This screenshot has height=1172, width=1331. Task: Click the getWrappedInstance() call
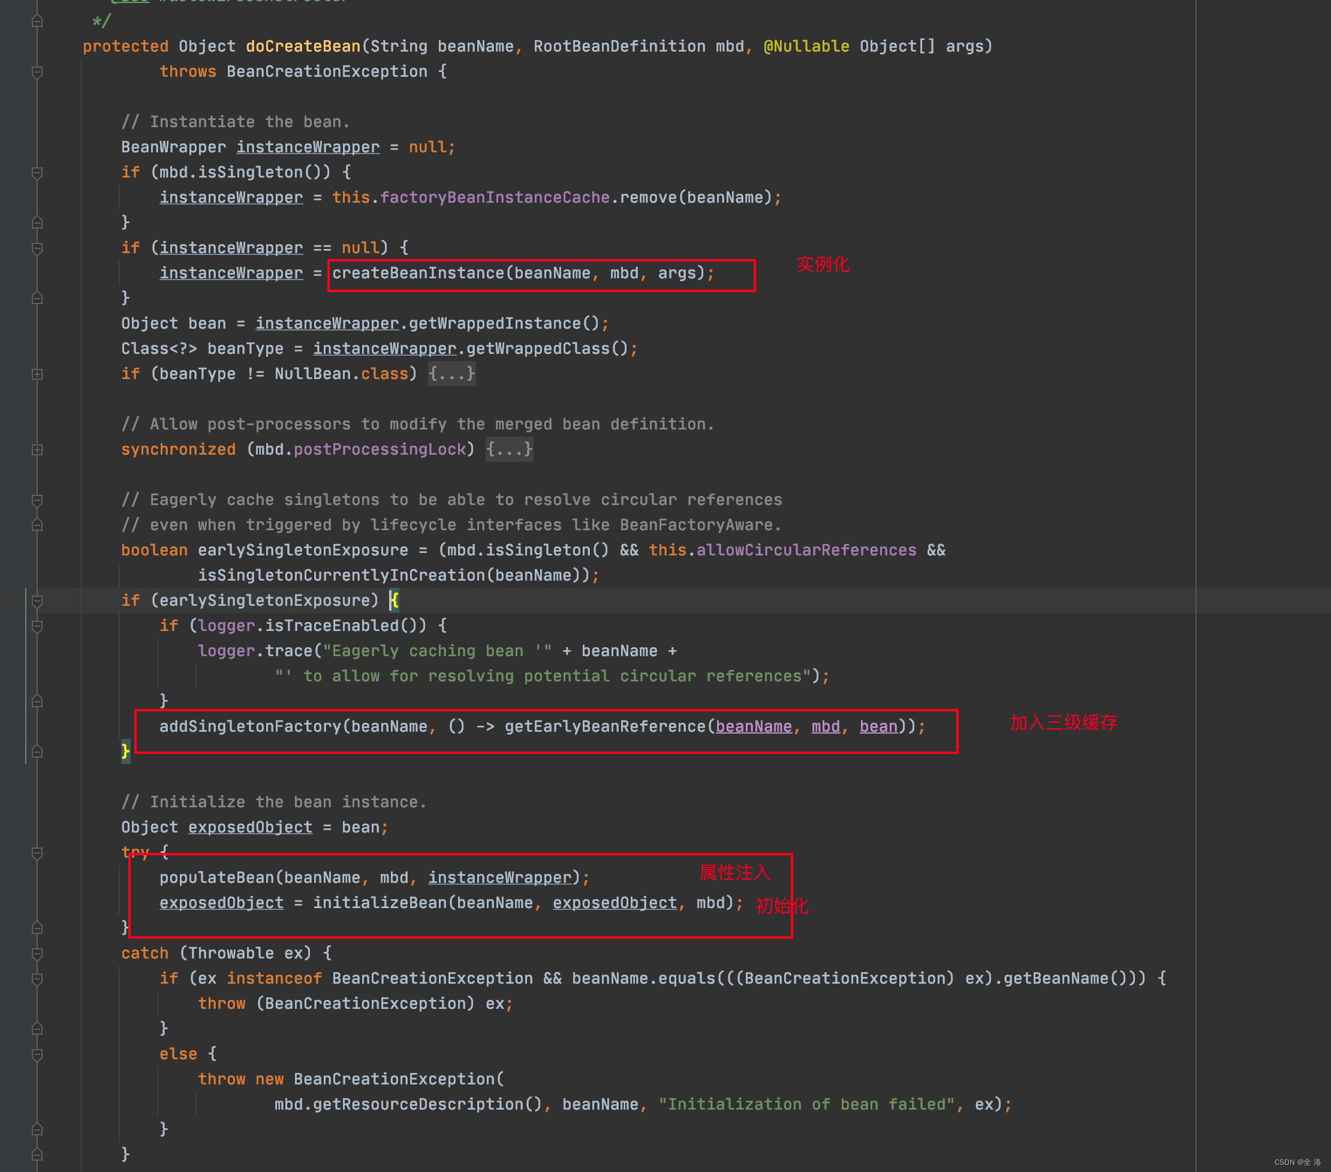click(504, 324)
